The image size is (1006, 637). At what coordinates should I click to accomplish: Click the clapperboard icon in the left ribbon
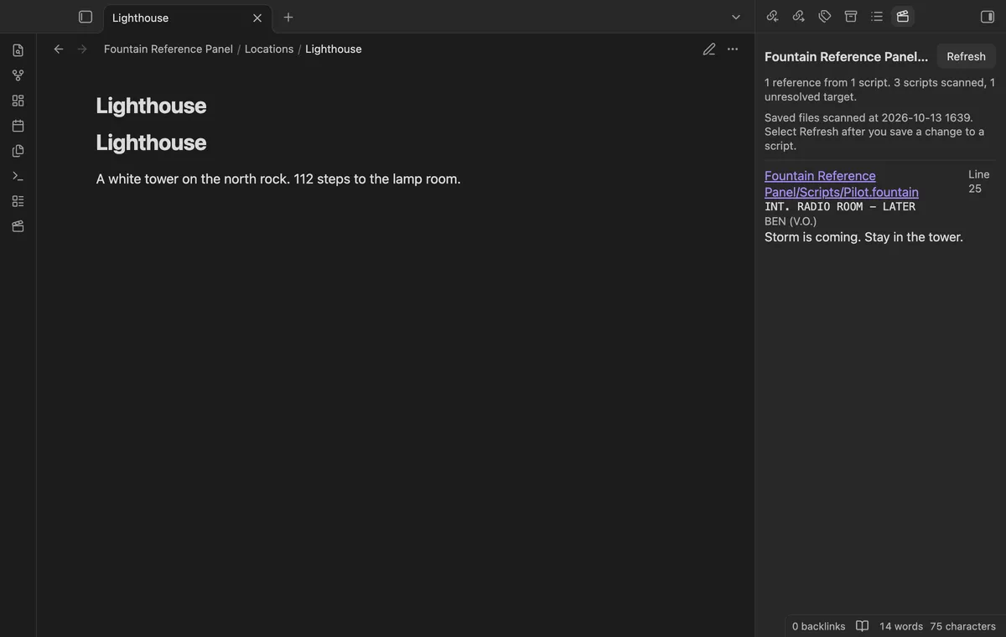(18, 226)
